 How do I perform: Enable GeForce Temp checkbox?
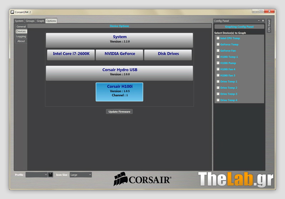(x=218, y=44)
